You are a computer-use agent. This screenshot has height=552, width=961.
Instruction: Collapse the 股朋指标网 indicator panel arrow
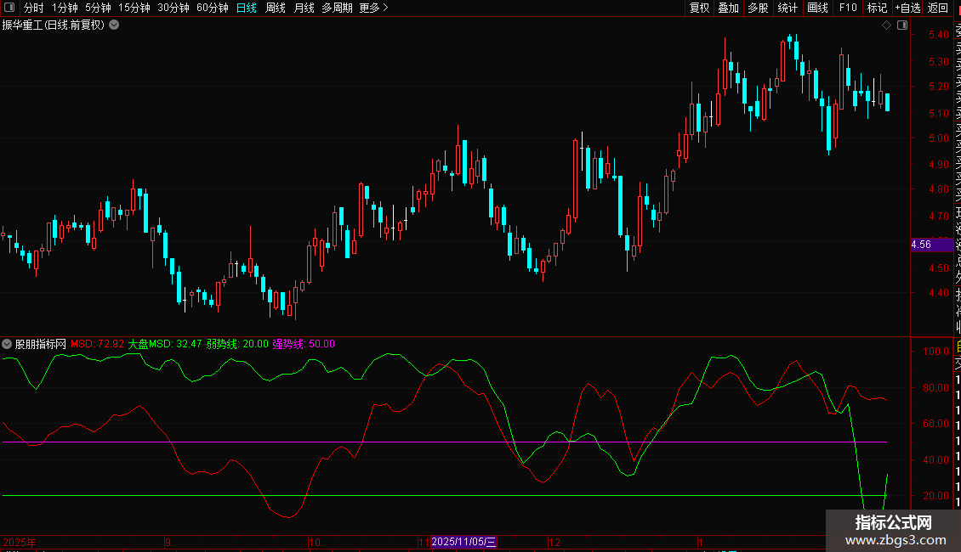pyautogui.click(x=7, y=344)
